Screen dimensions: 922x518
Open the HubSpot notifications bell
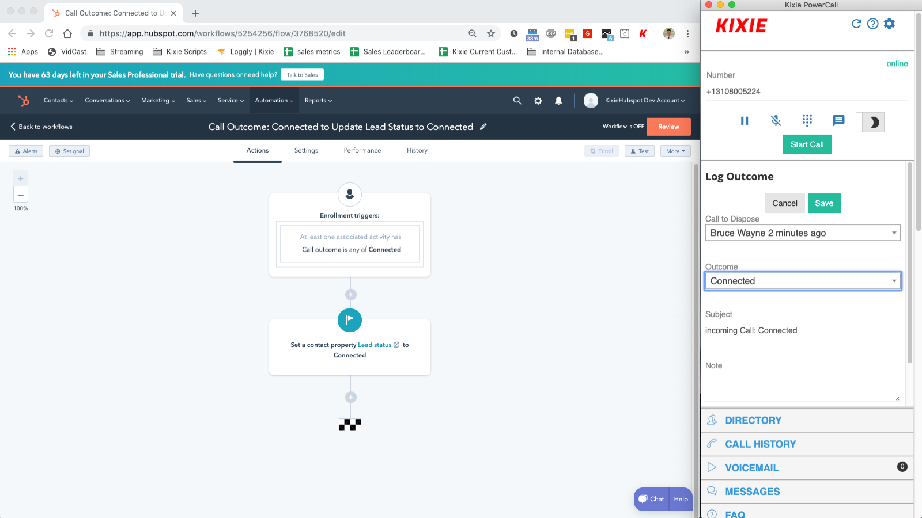[558, 100]
